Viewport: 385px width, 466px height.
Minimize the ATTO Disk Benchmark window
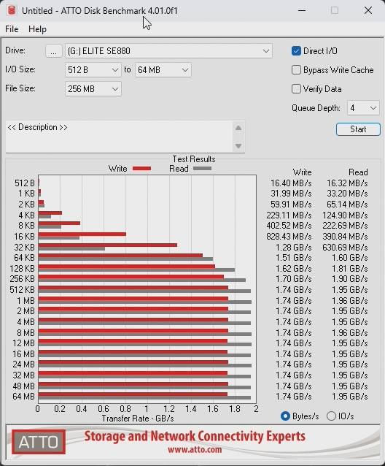(302, 10)
